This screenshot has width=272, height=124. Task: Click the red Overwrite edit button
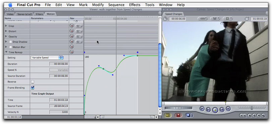coord(178,115)
